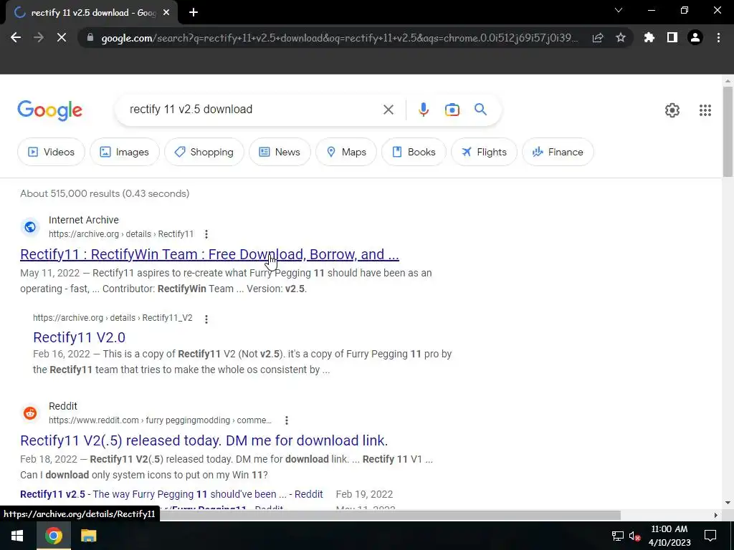This screenshot has height=550, width=734.
Task: Click the Reddit favicon icon
Action: tap(30, 413)
